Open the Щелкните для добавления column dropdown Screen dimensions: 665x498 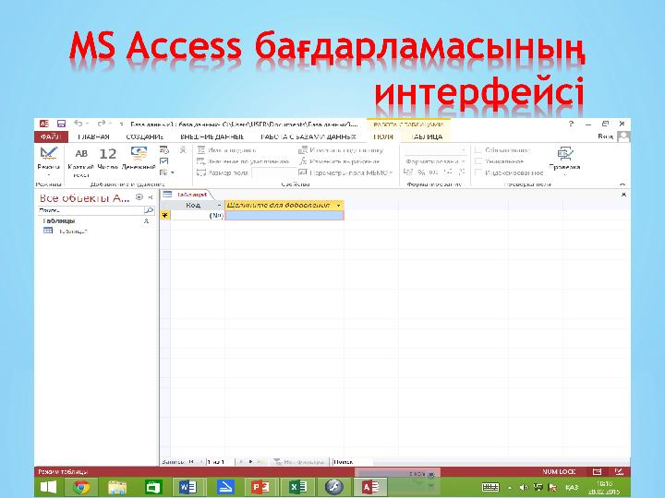click(338, 205)
